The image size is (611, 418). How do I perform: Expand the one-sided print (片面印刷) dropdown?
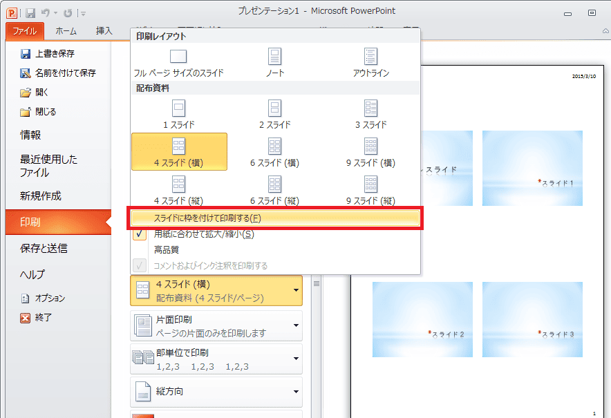216,326
